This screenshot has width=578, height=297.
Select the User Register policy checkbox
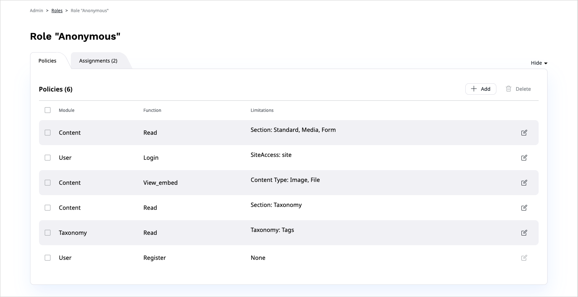(48, 258)
